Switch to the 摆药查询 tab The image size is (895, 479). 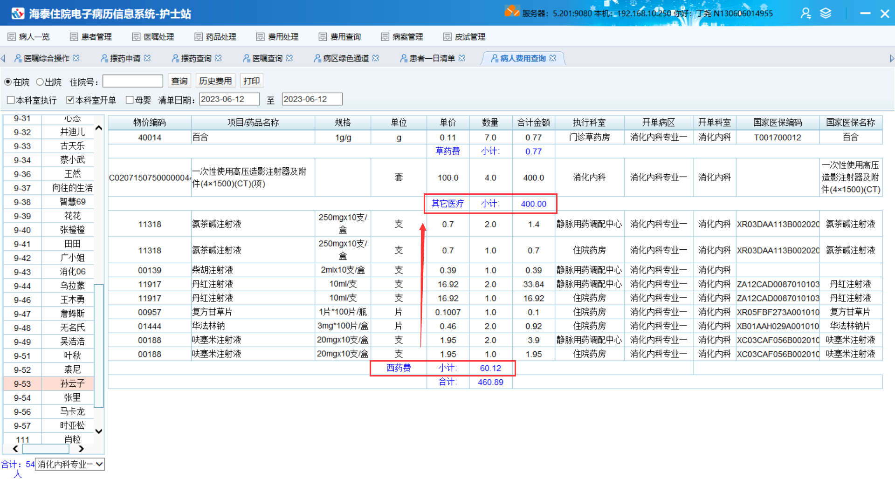(x=196, y=58)
